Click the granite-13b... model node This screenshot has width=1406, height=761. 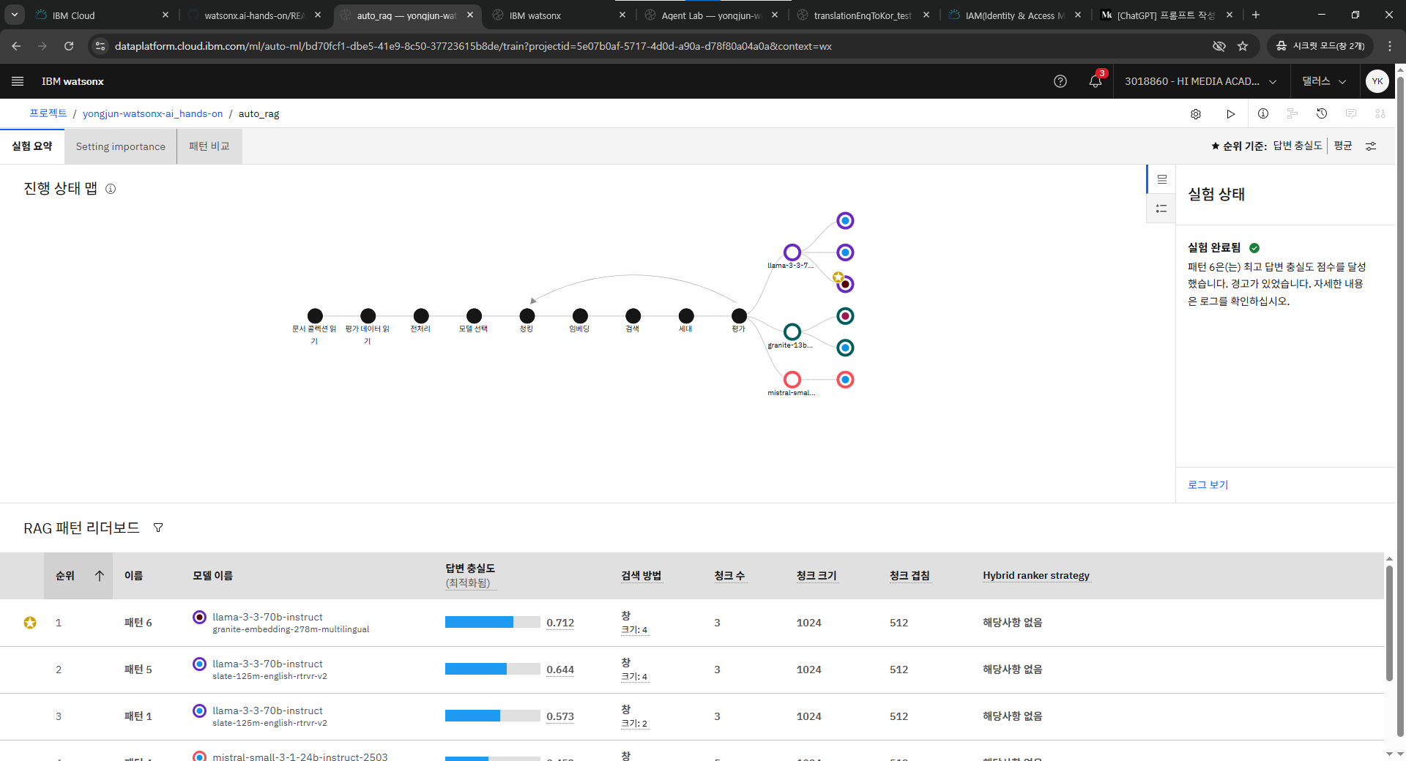pyautogui.click(x=792, y=331)
